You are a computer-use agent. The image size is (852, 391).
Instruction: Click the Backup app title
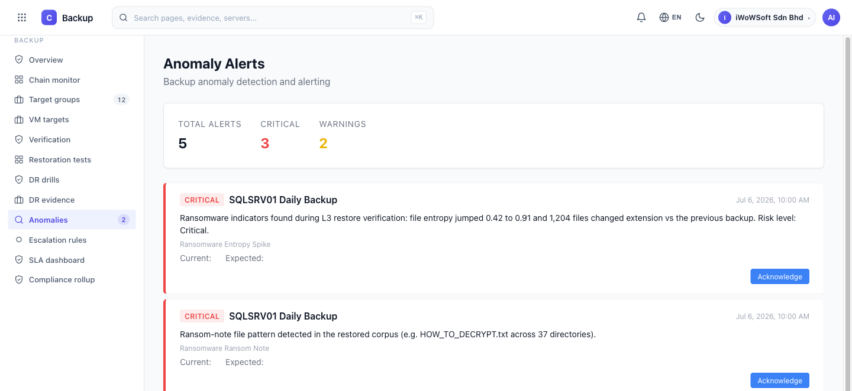pos(78,18)
